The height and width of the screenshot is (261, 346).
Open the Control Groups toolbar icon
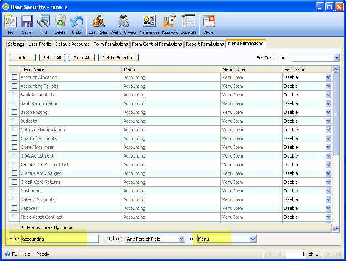123,24
